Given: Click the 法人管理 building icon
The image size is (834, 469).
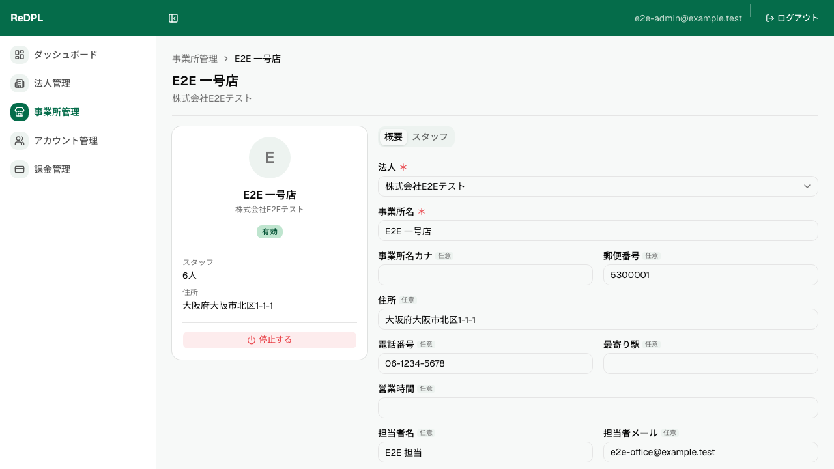Looking at the screenshot, I should 20,83.
